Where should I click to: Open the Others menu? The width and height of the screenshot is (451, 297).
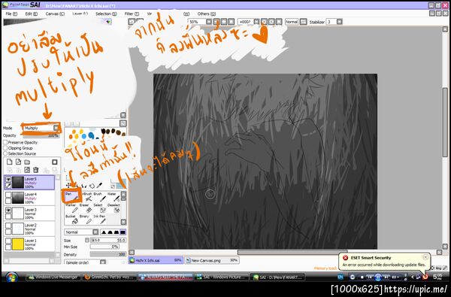point(207,14)
